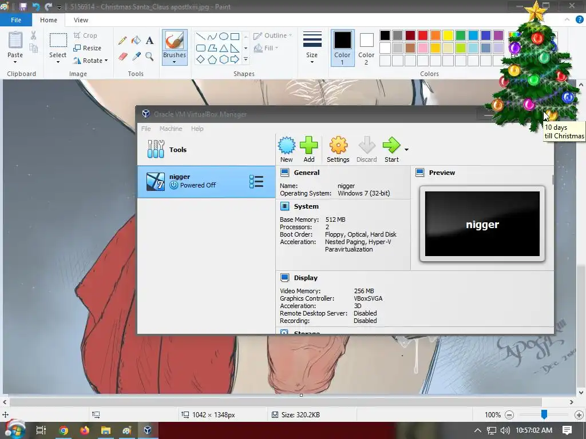This screenshot has width=586, height=439.
Task: Select the Eraser tool in Paint
Action: [x=123, y=57]
